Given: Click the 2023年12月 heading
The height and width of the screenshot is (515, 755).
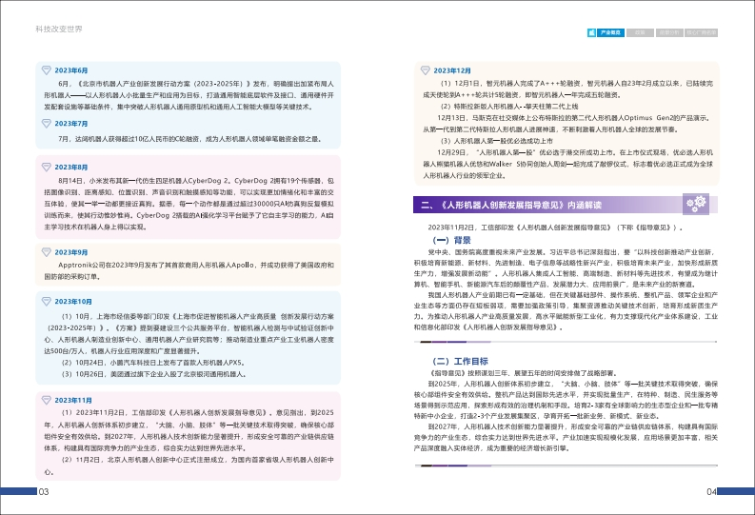Looking at the screenshot, I should [452, 70].
